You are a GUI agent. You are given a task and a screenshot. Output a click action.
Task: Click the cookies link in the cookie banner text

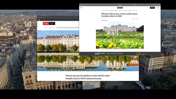pyautogui.click(x=110, y=53)
